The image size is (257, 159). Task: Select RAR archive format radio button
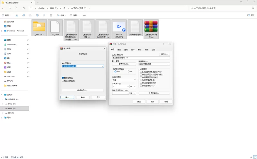115,71
